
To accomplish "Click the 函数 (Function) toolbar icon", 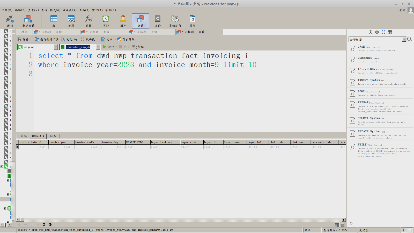I will 88,21.
